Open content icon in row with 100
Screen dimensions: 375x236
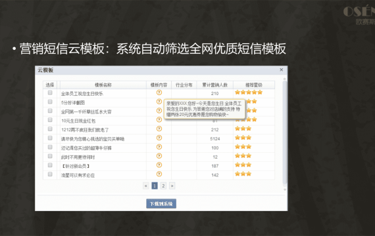coord(159,147)
